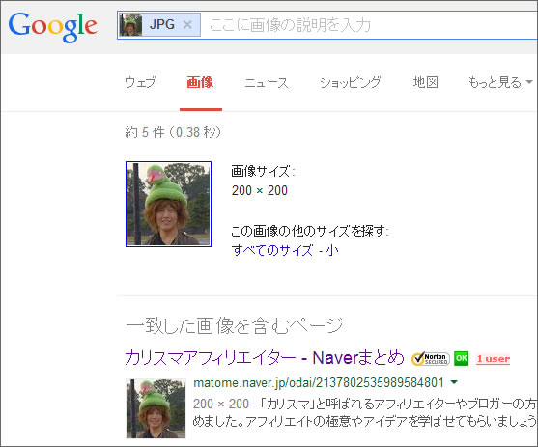Screen dimensions: 538x447
Task: Remove the JPG image chip with the X
Action: coord(187,25)
